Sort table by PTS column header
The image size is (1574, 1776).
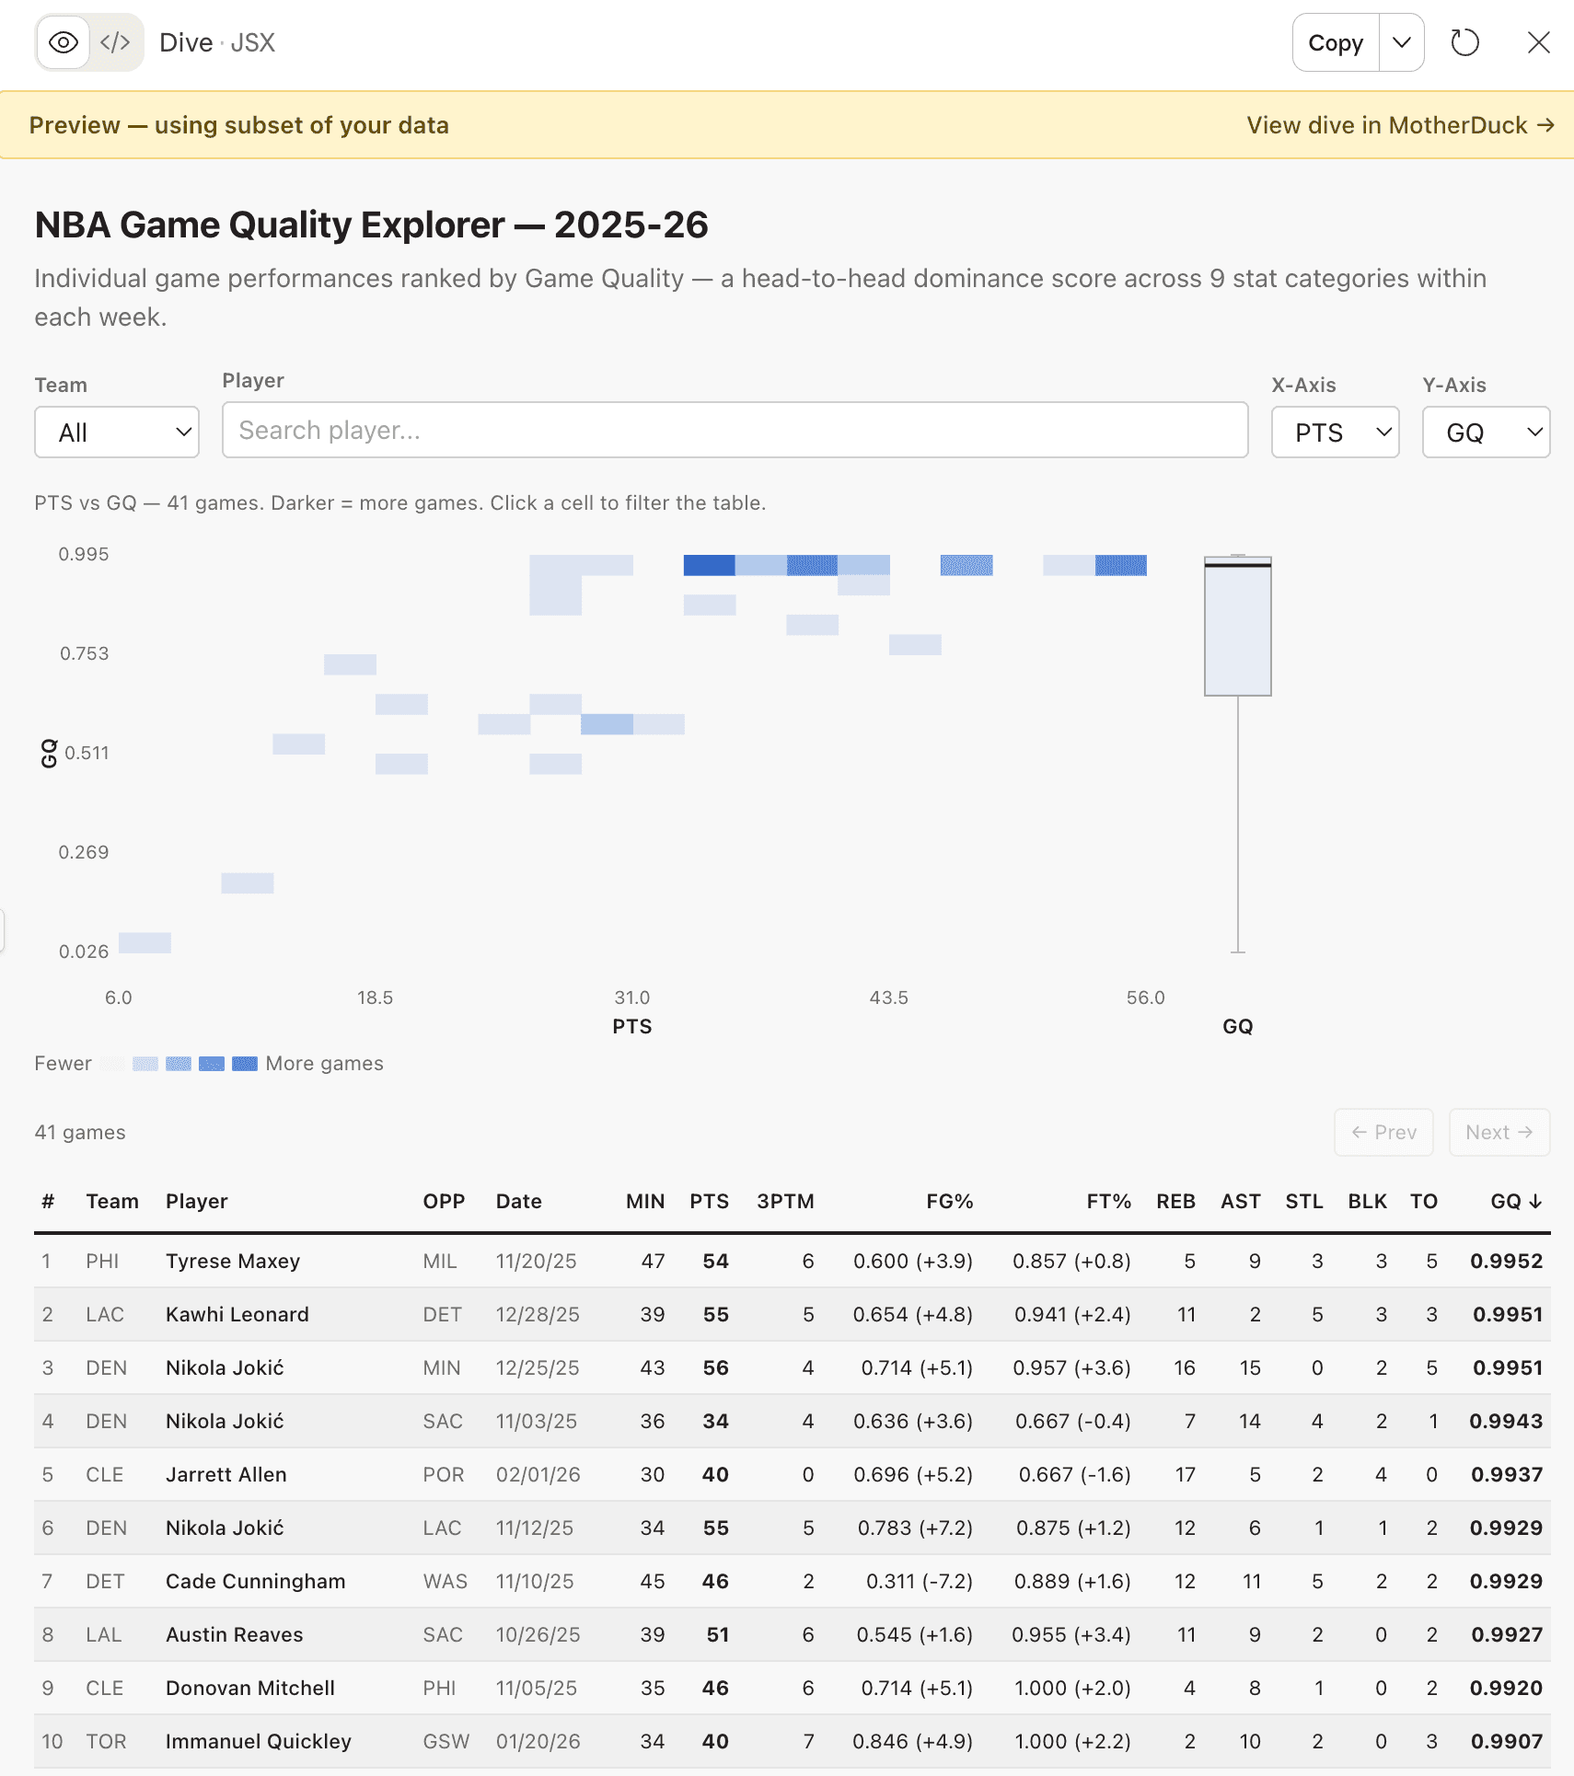click(709, 1201)
